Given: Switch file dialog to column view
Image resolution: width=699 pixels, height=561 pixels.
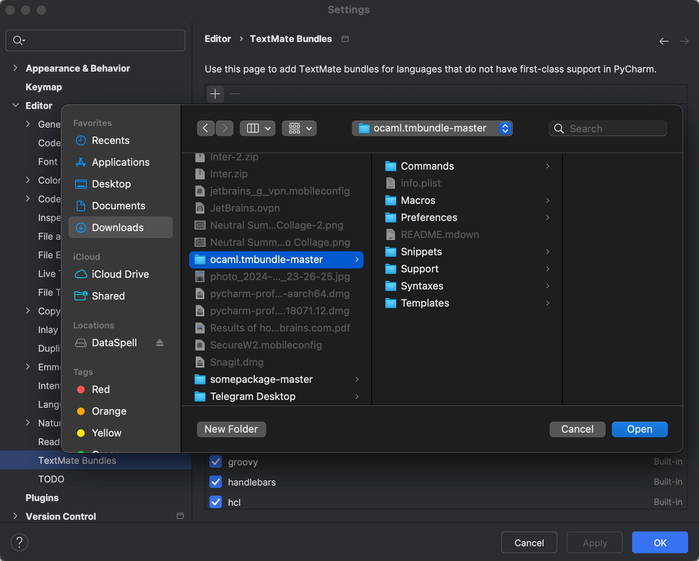Looking at the screenshot, I should pos(253,128).
